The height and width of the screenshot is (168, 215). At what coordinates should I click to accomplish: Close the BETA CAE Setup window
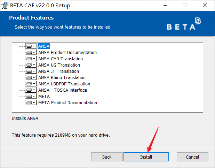[205, 5]
